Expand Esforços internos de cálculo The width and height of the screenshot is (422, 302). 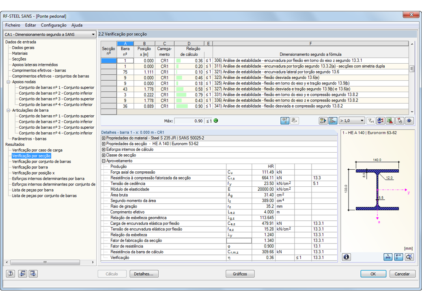(x=103, y=149)
